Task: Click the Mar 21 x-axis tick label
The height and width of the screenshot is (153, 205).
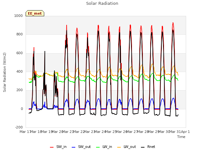Action: click(68, 132)
